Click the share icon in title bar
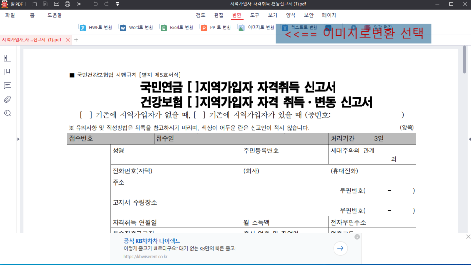The width and height of the screenshot is (471, 265). 78,4
